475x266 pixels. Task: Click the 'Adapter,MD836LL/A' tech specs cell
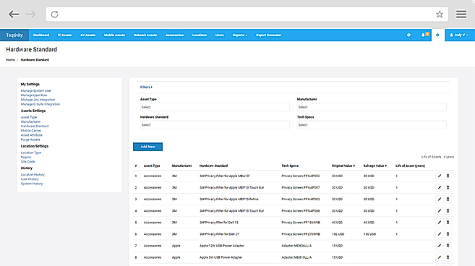click(296, 246)
